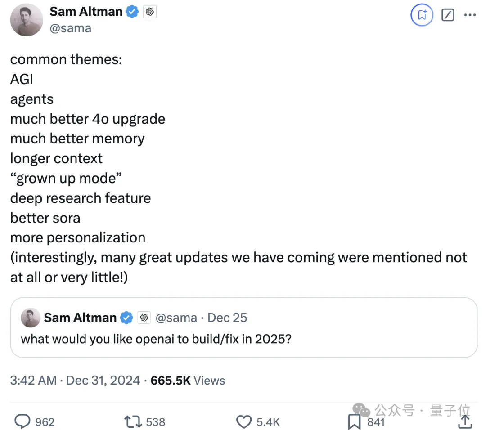Open the three-dot more options menu
Viewport: 486px width, 430px height.
(x=470, y=15)
